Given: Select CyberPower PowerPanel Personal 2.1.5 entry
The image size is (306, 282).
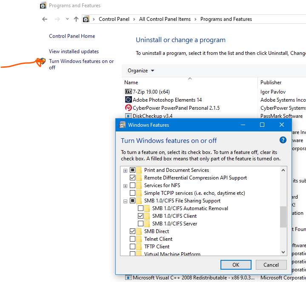Looking at the screenshot, I should 176,108.
